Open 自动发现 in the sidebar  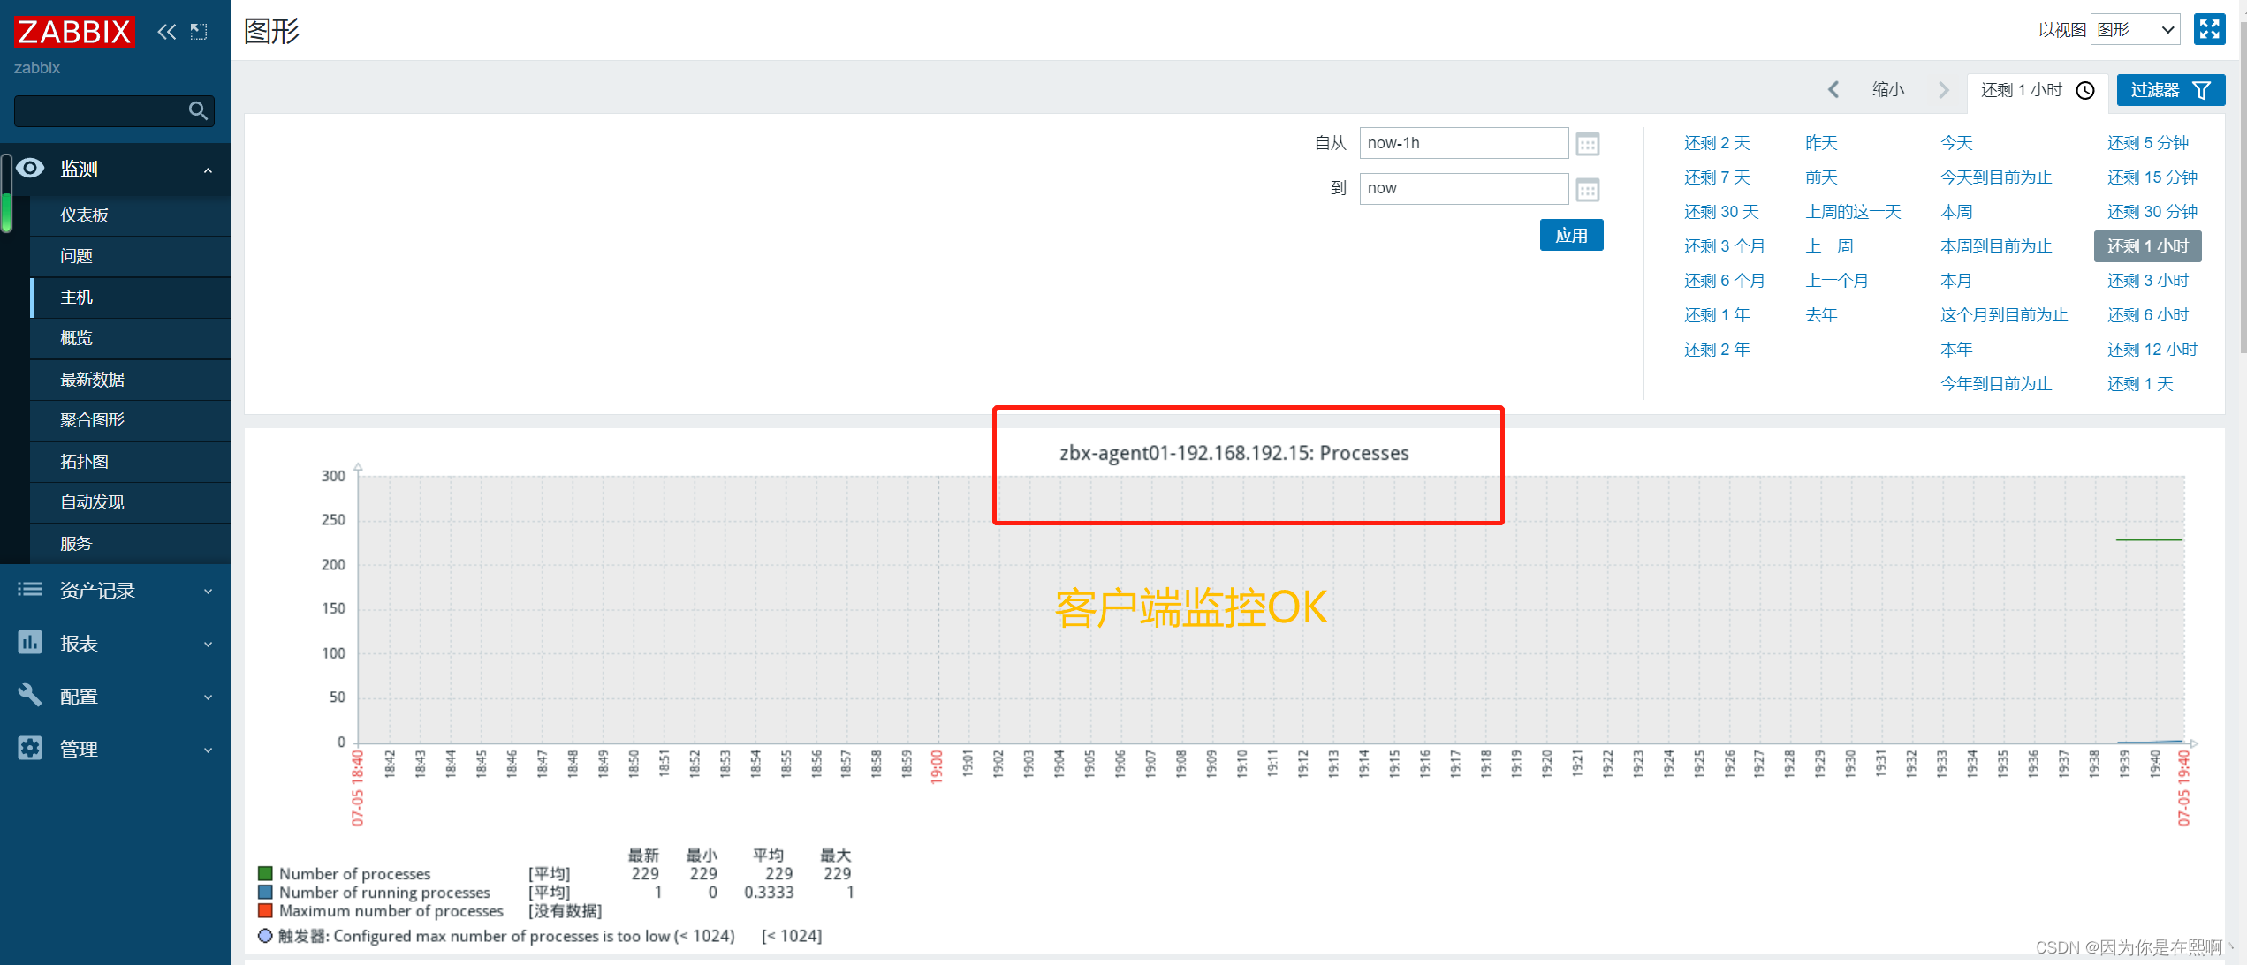pyautogui.click(x=130, y=502)
